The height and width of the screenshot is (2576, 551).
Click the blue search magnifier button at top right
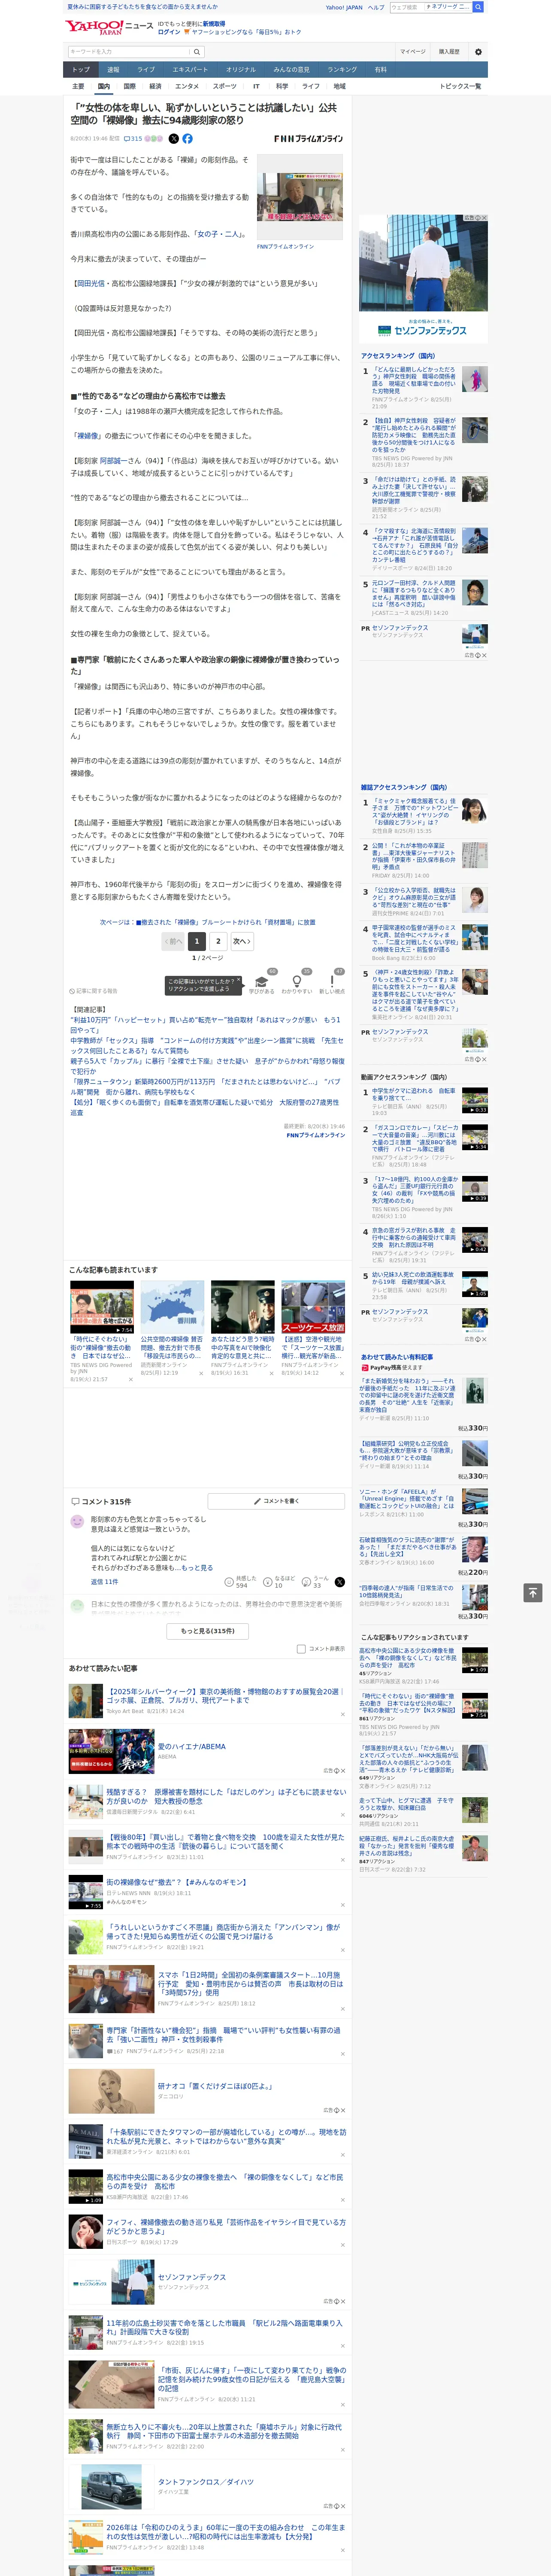point(478,7)
